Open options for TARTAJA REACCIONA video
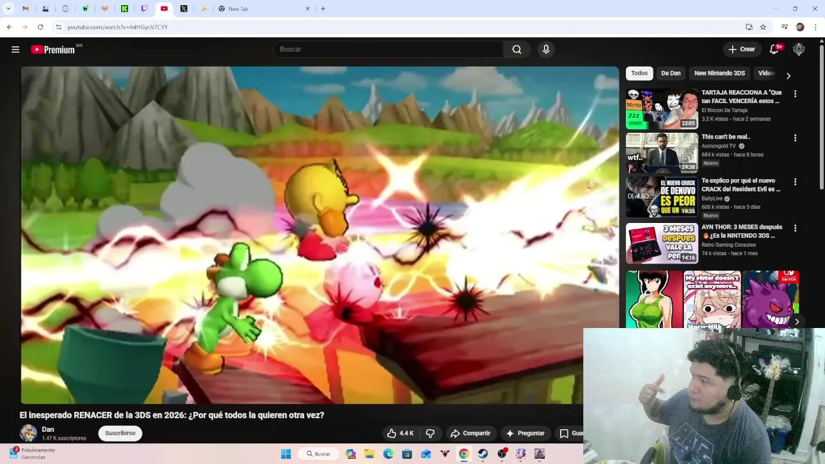The height and width of the screenshot is (464, 825). click(795, 93)
